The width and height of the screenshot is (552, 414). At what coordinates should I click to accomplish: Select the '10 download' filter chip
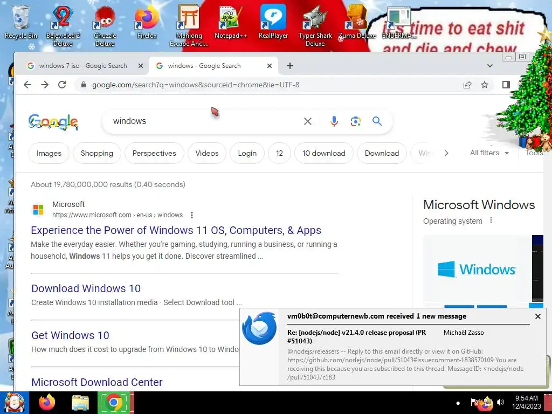(x=324, y=153)
